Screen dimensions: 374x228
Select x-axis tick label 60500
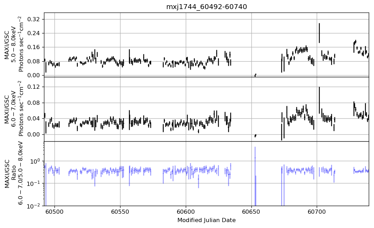[x=54, y=212]
